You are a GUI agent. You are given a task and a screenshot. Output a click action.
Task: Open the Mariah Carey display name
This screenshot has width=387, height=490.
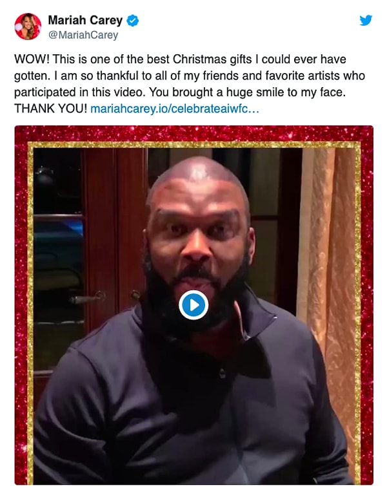85,20
